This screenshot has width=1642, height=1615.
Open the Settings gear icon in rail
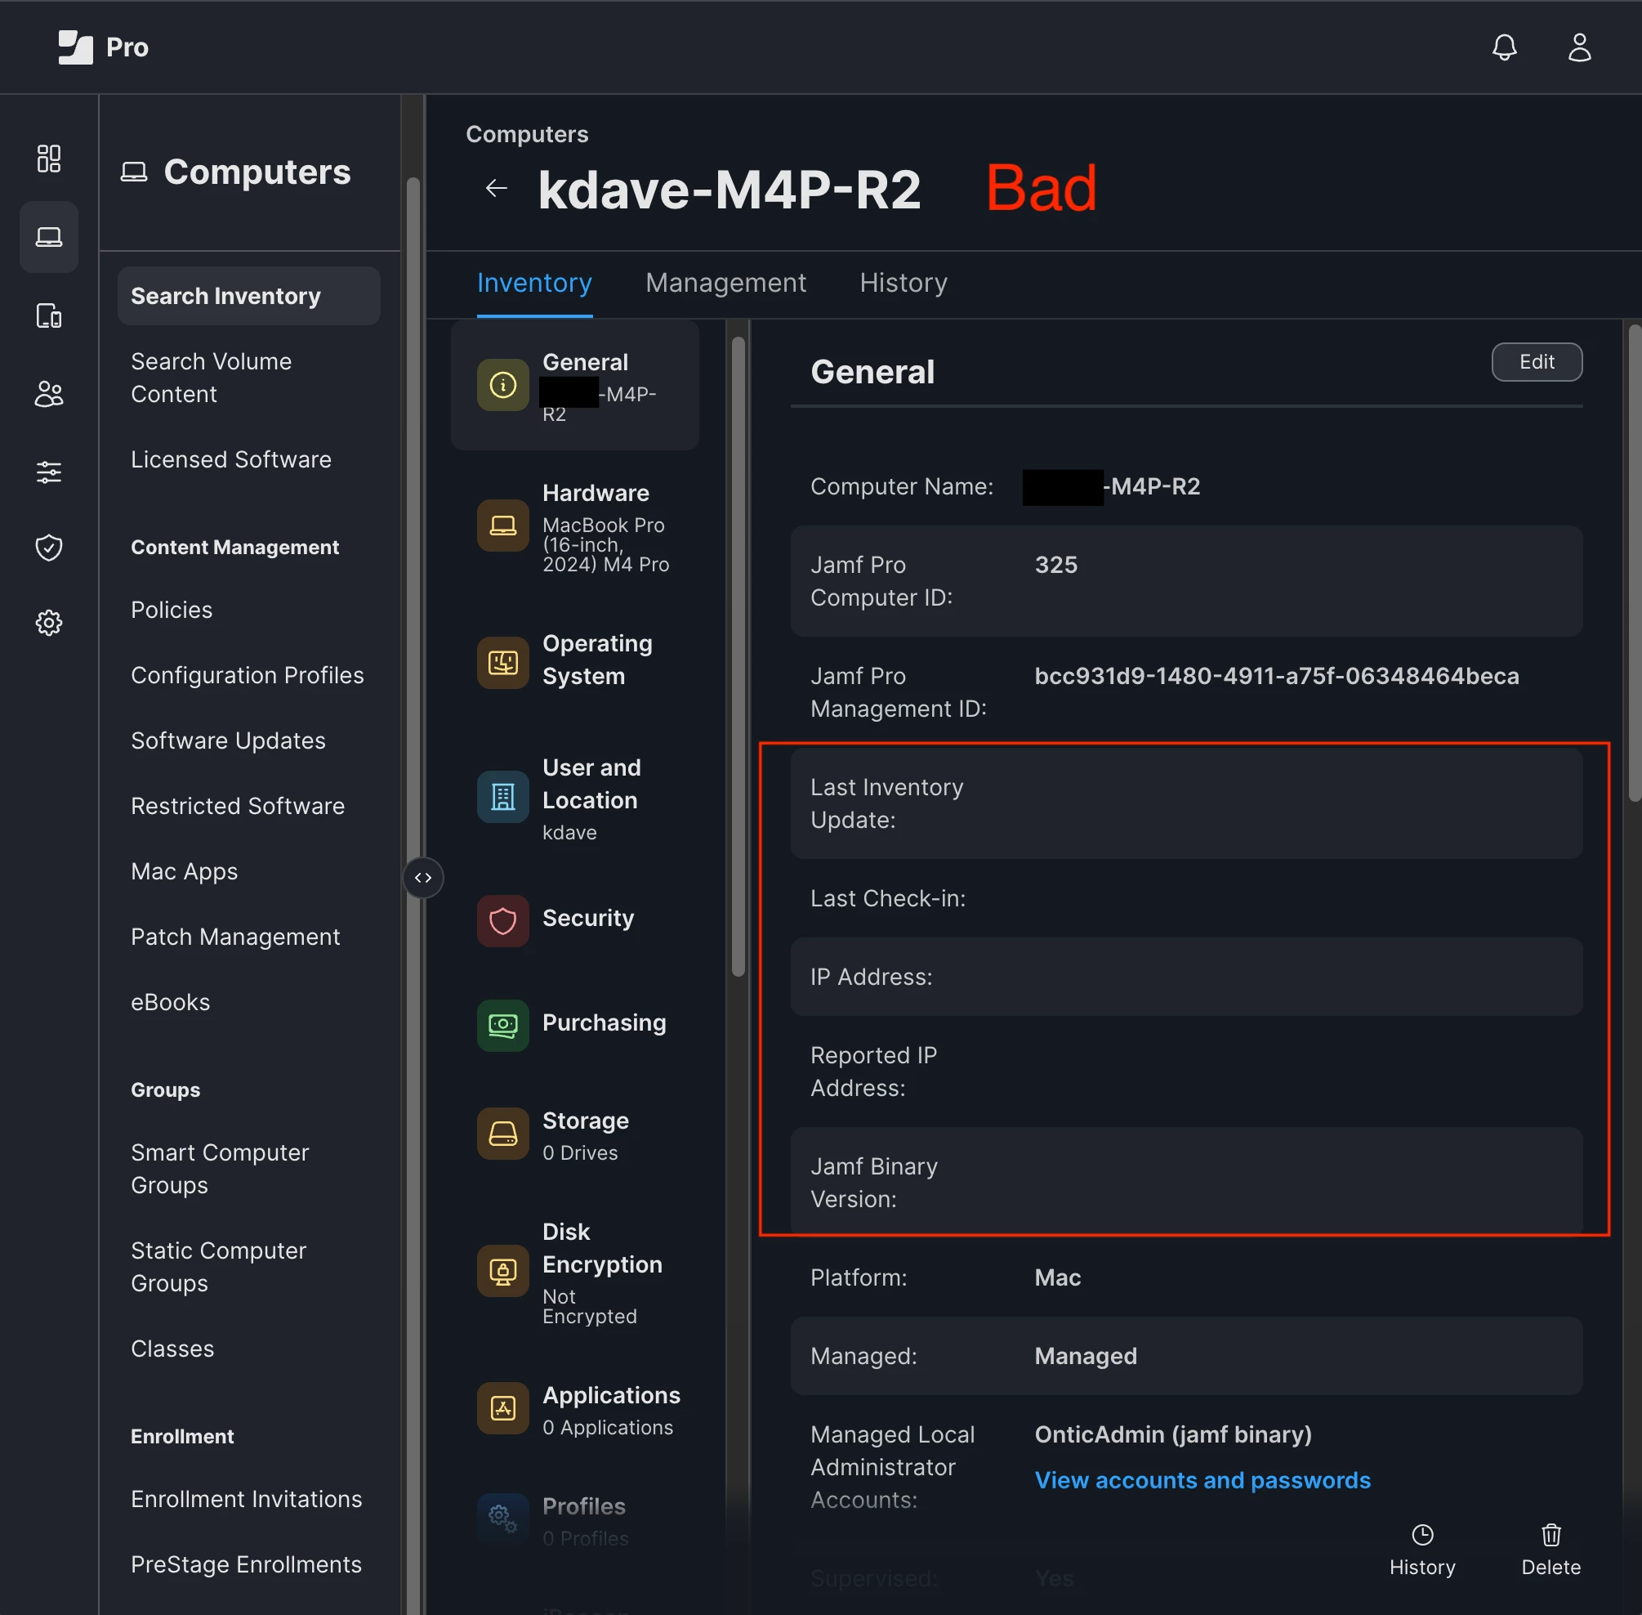point(49,623)
